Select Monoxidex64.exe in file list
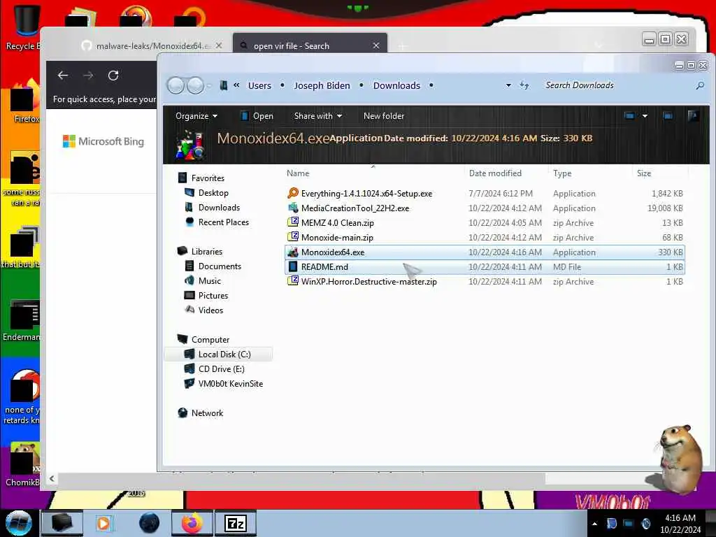 click(x=485, y=252)
